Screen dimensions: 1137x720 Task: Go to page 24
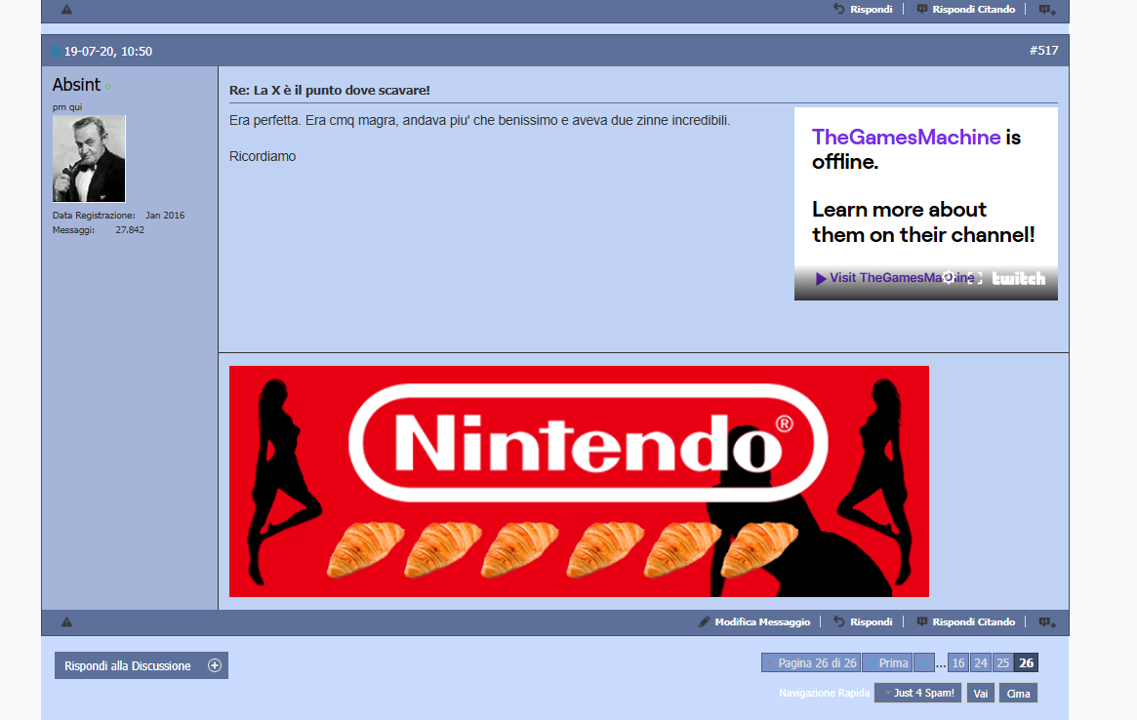981,662
